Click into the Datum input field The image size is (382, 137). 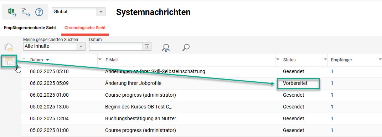pyautogui.click(x=116, y=46)
